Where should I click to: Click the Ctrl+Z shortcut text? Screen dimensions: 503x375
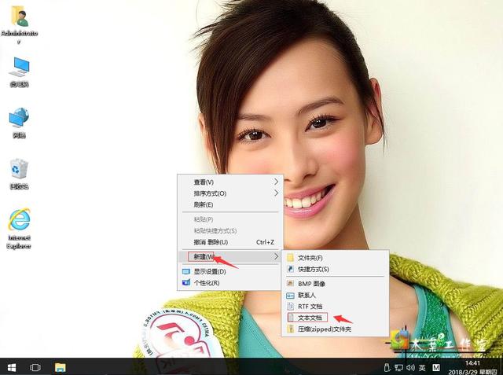point(265,242)
